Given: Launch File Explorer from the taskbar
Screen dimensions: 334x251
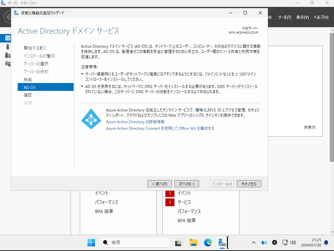Looking at the screenshot, I should 194,243.
